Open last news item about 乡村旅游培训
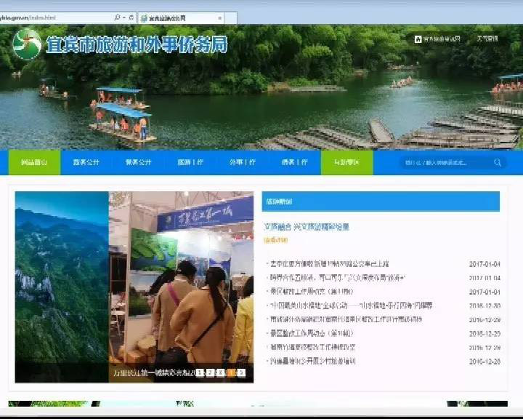Screen dimensions: 523x419 313,362
